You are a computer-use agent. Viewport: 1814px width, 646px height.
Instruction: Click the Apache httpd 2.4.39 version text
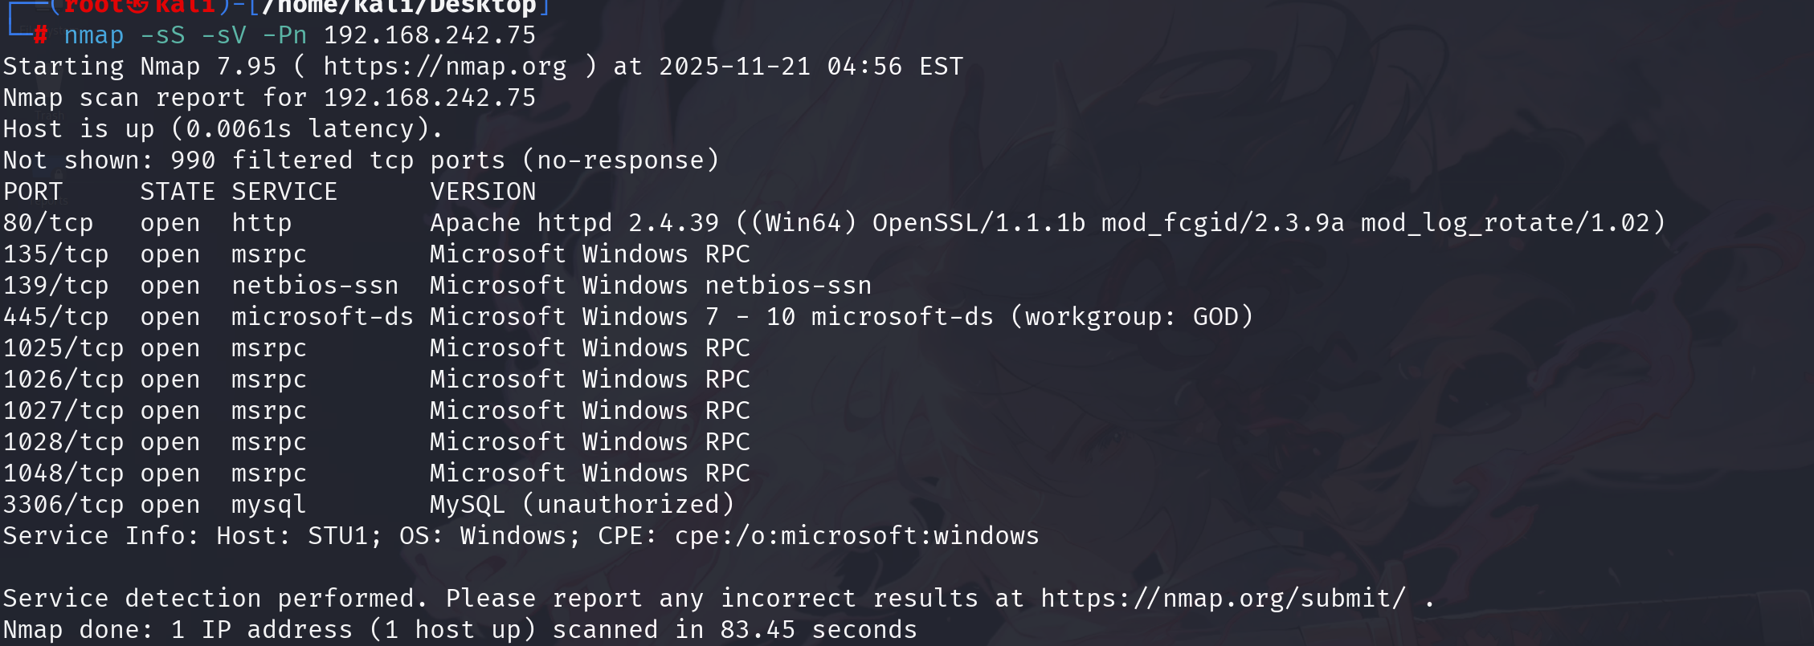point(574,223)
